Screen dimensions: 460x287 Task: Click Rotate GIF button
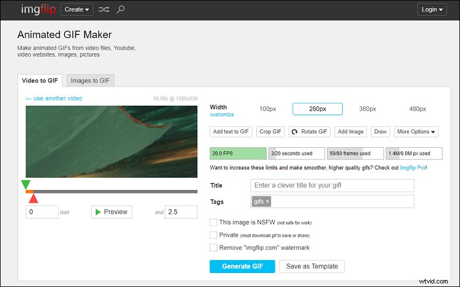[309, 132]
